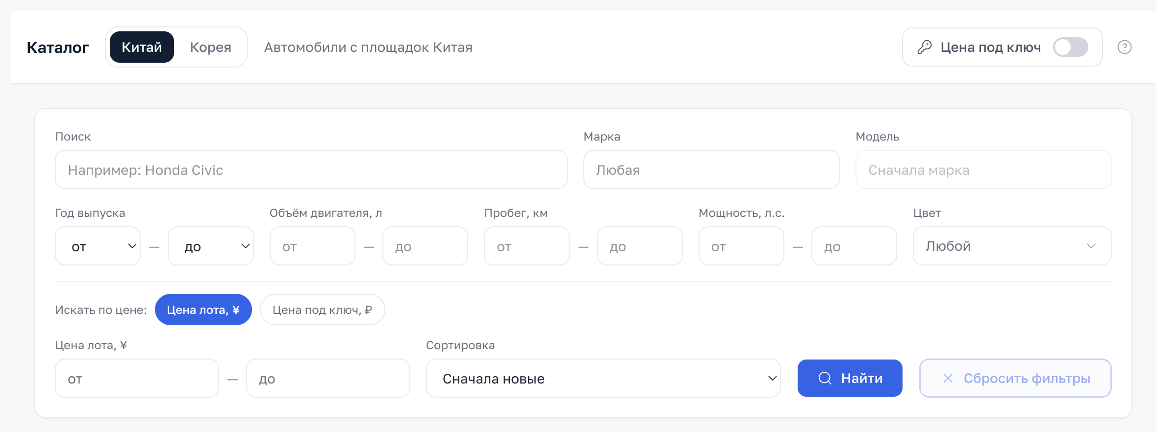Click the Мощность до input field

click(854, 246)
